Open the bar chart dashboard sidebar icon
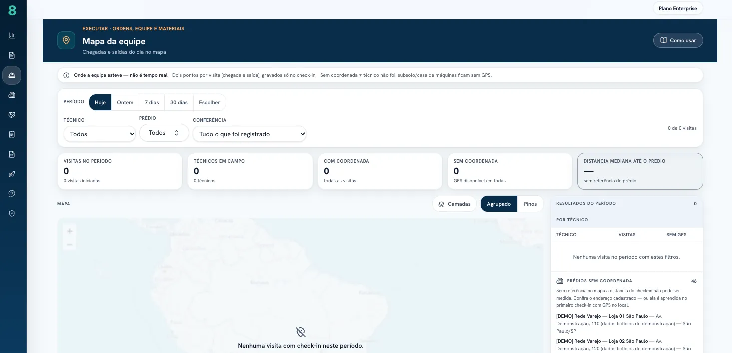Image resolution: width=732 pixels, height=353 pixels. (x=12, y=35)
